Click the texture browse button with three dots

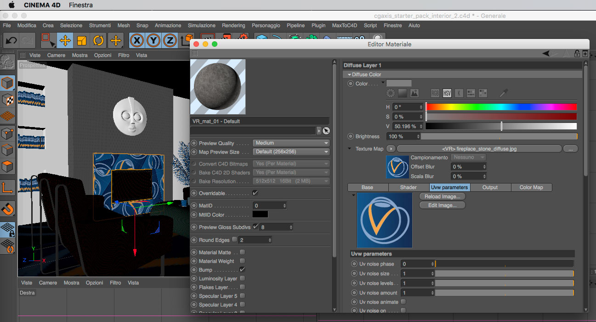(570, 149)
